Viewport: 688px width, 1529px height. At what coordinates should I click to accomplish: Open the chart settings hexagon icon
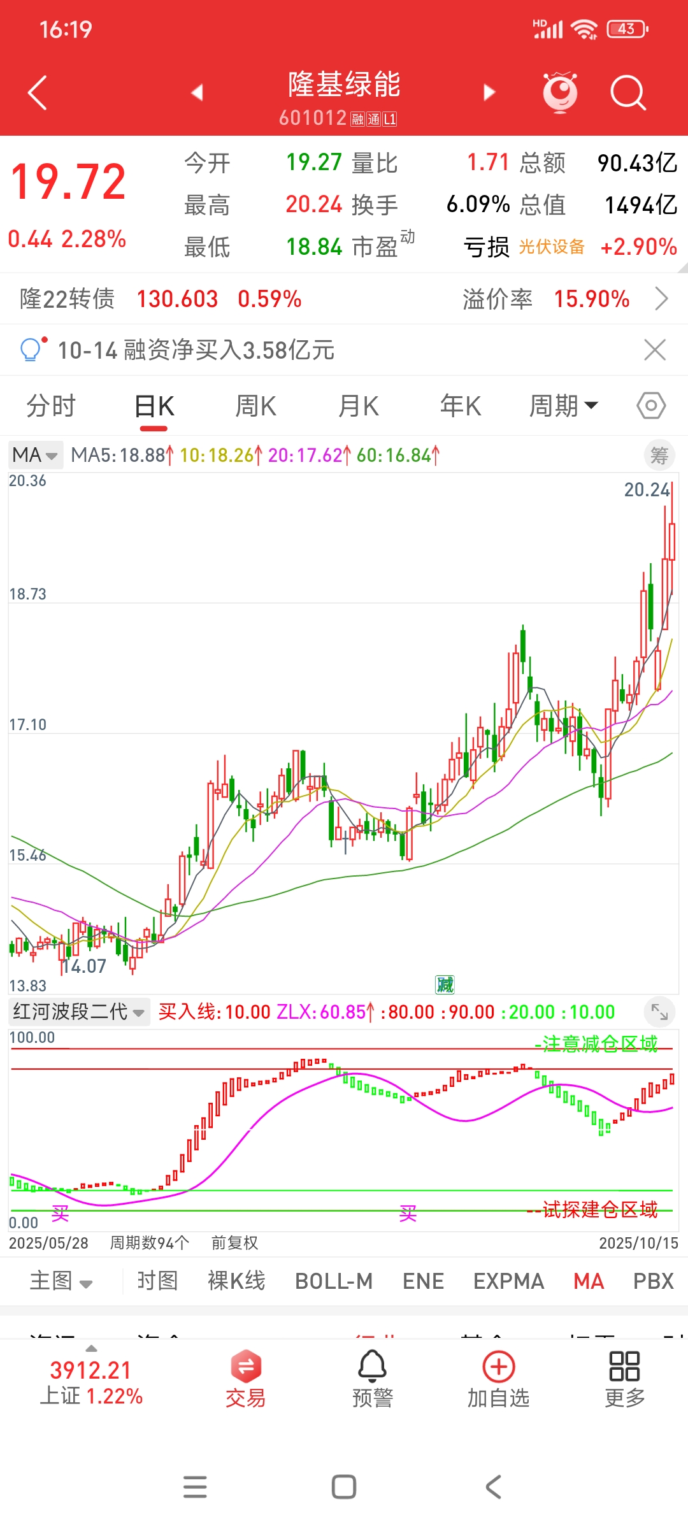pyautogui.click(x=651, y=406)
